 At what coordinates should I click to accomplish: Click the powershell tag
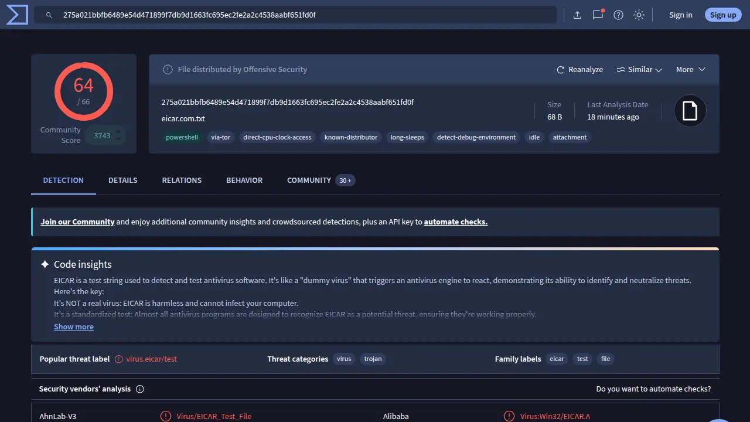[182, 138]
